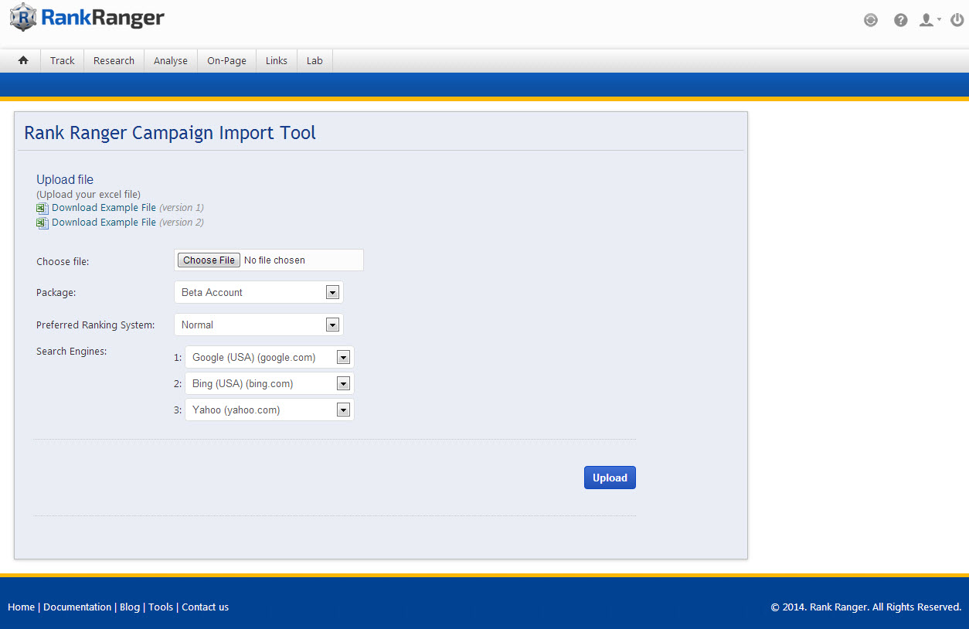Open the help question mark icon

click(900, 20)
